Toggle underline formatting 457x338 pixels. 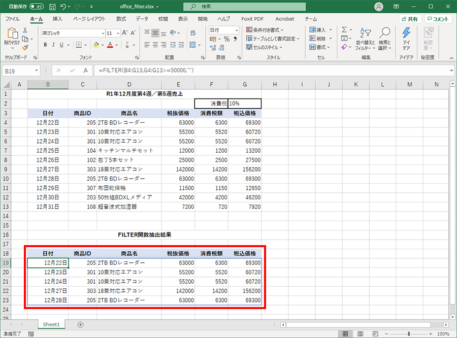click(x=61, y=45)
